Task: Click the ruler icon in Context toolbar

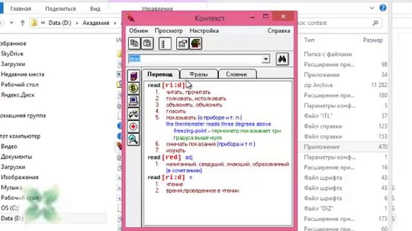Action: pos(165,44)
